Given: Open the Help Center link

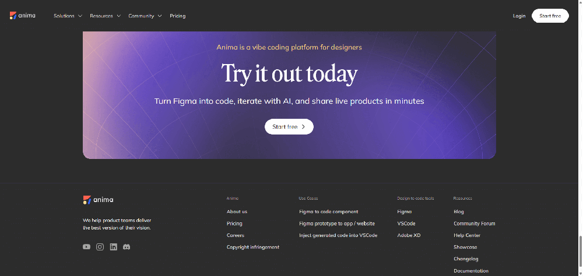Looking at the screenshot, I should (467, 235).
